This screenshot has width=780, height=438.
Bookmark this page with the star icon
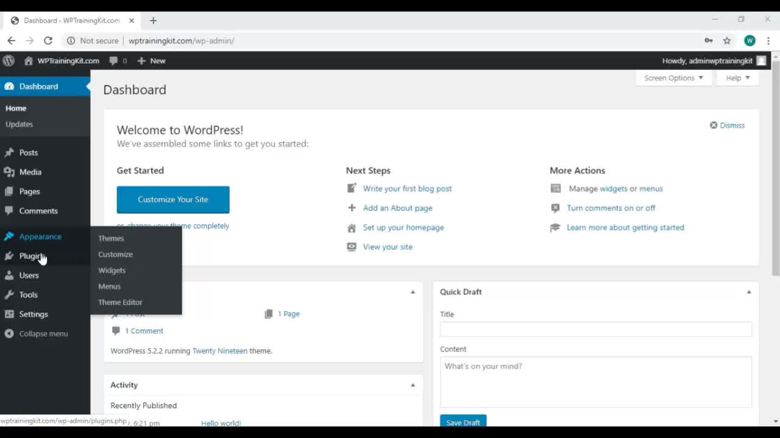pos(727,41)
